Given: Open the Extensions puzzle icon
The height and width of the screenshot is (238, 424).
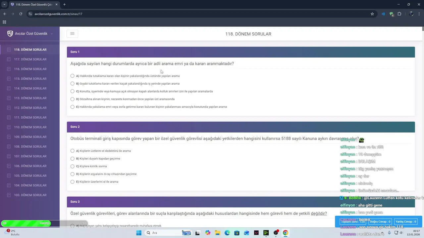Looking at the screenshot, I should pos(399,14).
